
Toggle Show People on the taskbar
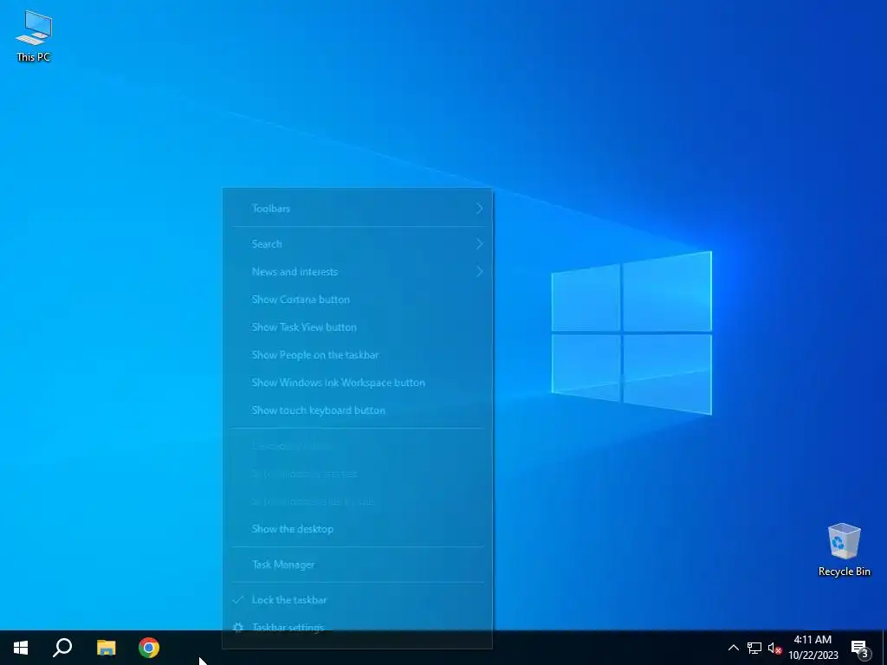[358, 354]
